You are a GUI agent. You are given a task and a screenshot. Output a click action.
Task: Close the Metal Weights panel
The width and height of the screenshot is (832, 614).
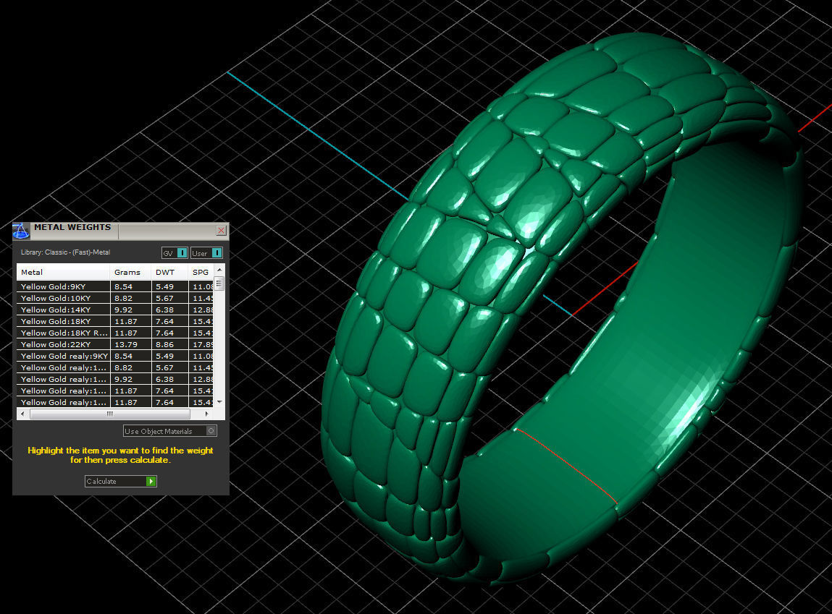222,231
